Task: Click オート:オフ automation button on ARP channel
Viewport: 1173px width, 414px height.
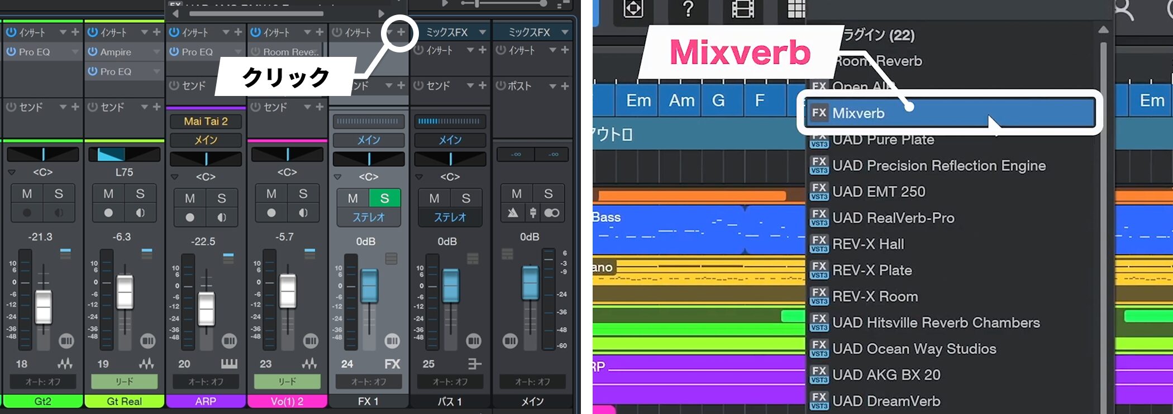Action: (206, 382)
